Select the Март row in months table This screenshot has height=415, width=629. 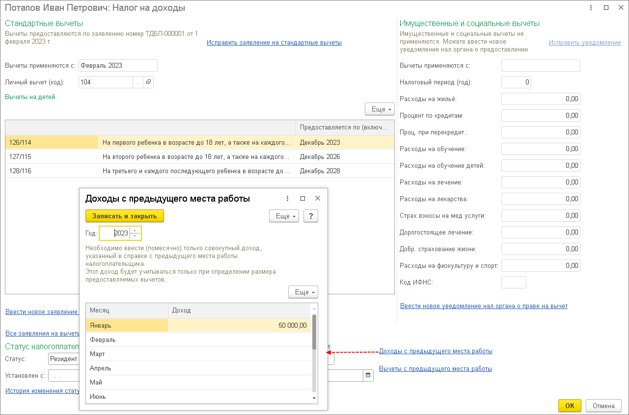pos(198,354)
